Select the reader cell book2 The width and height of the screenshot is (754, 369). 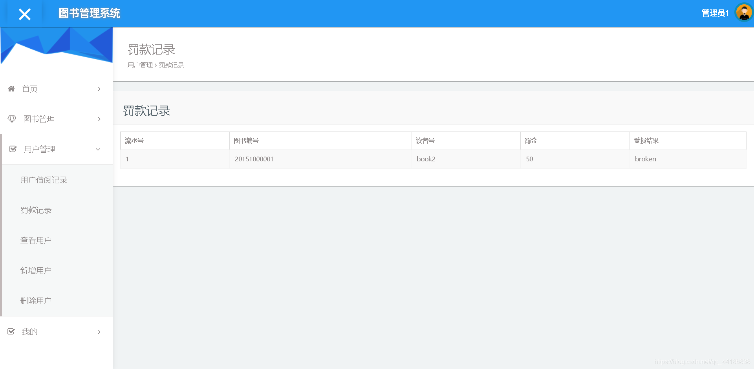pos(466,159)
